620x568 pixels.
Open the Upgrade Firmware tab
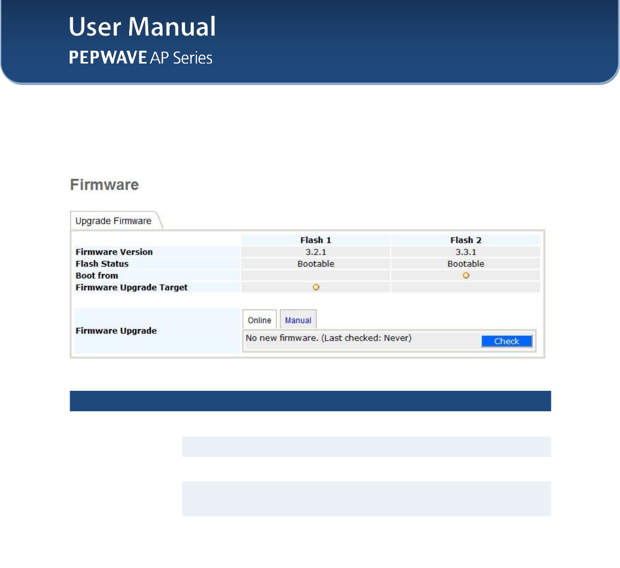pyautogui.click(x=114, y=221)
